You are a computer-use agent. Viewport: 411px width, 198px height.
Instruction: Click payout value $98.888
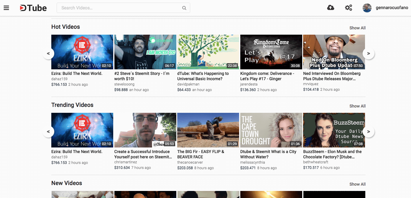click(x=121, y=90)
